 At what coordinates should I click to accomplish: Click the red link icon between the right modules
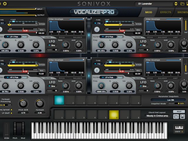pos(141,55)
